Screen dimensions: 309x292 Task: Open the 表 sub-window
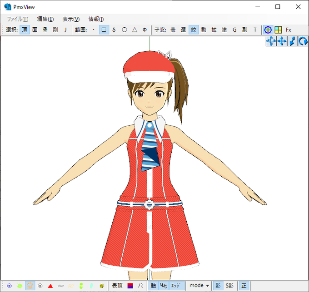[x=173, y=30]
